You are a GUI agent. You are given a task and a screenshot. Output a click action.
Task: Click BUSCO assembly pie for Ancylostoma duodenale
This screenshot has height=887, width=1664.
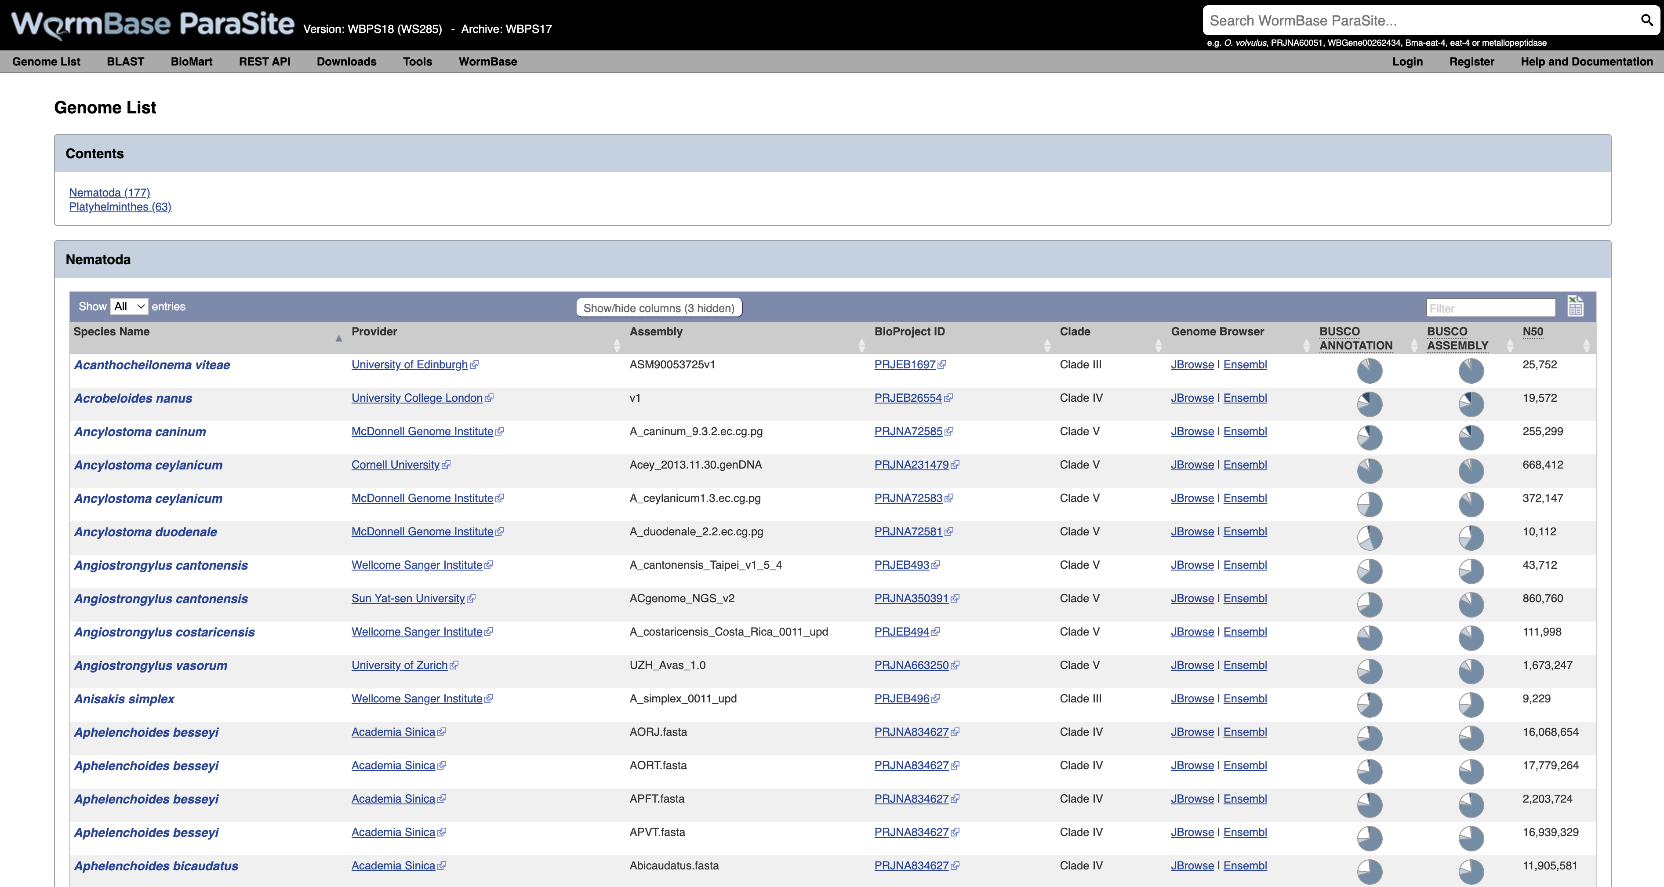1471,538
